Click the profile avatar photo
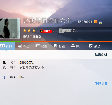 coord(10,28)
